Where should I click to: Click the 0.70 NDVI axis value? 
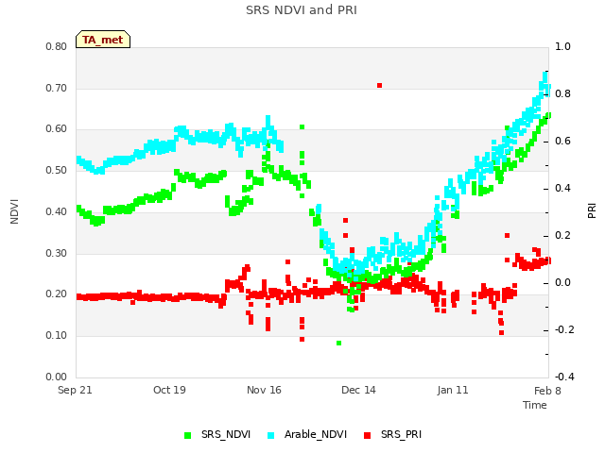coord(57,88)
